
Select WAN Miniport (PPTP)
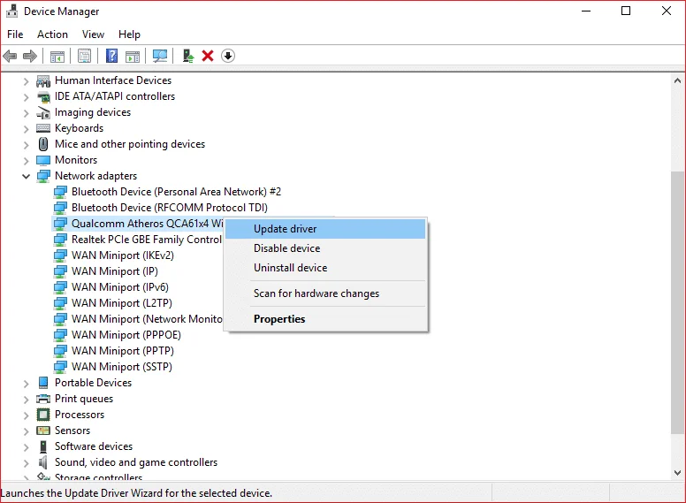coord(123,351)
